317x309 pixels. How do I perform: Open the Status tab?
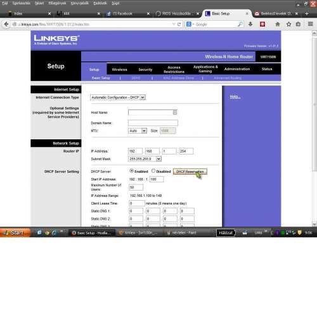(267, 69)
